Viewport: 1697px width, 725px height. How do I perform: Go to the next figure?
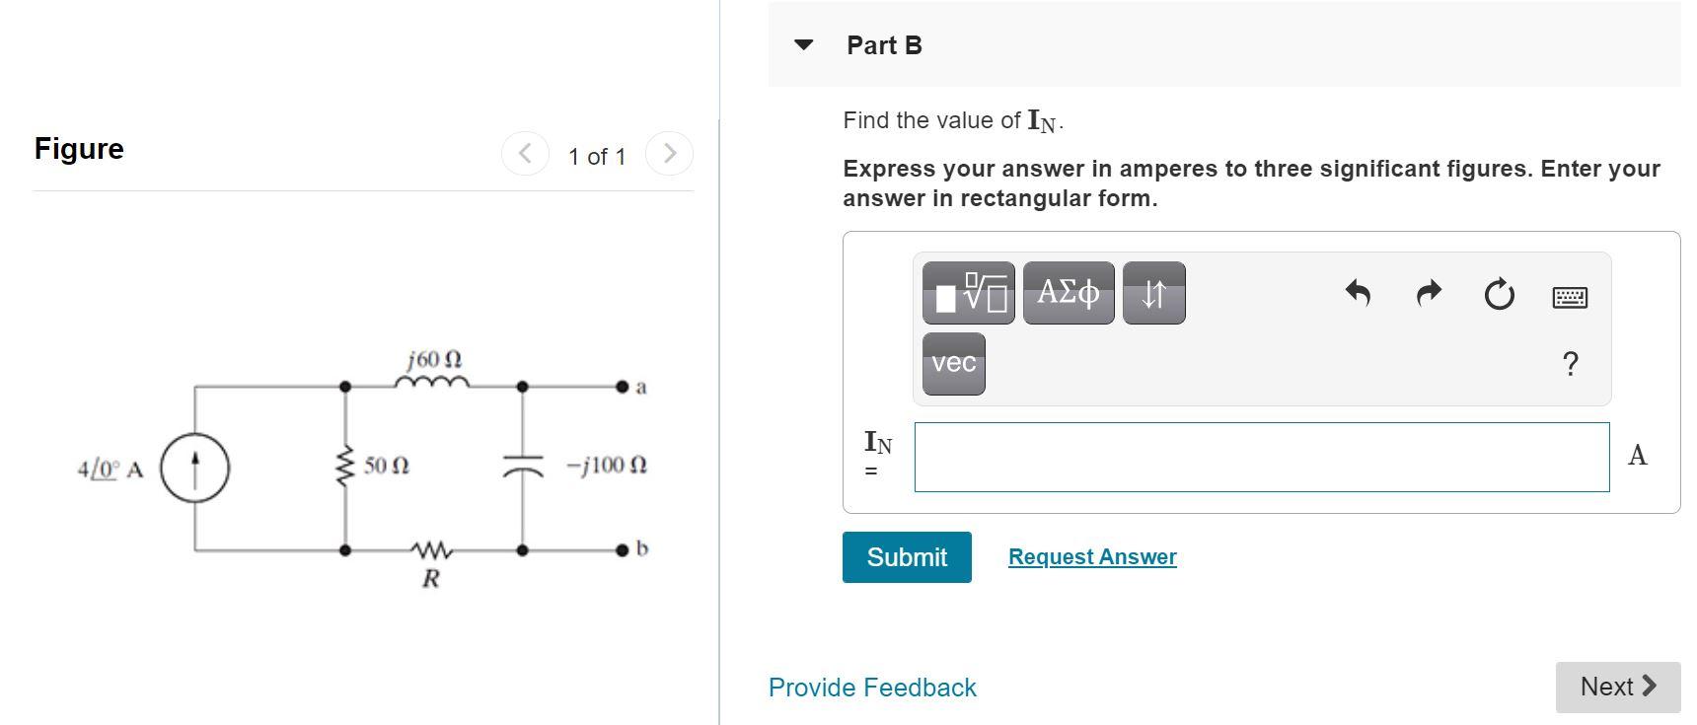670,153
